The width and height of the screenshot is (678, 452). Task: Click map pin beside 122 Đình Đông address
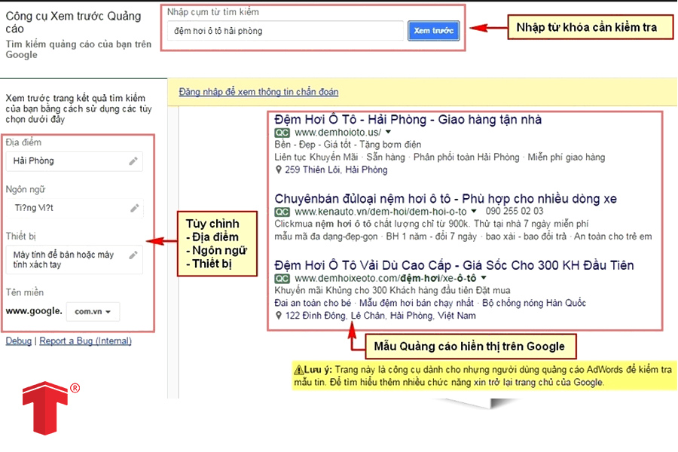pyautogui.click(x=279, y=316)
